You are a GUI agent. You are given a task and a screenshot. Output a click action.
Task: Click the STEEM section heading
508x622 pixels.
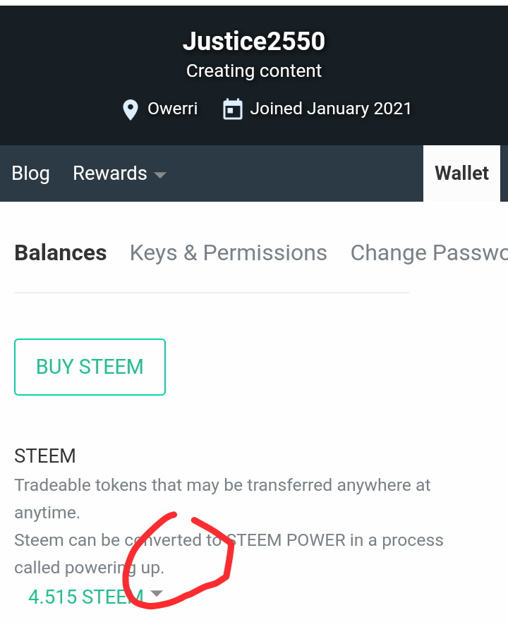pos(45,456)
